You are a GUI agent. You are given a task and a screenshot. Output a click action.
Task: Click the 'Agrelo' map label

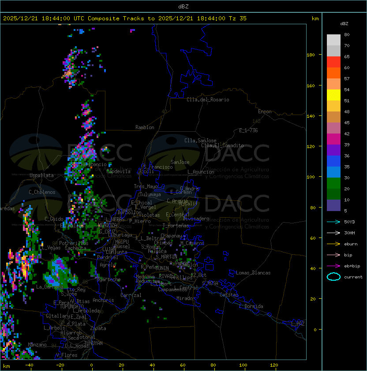click(x=108, y=265)
